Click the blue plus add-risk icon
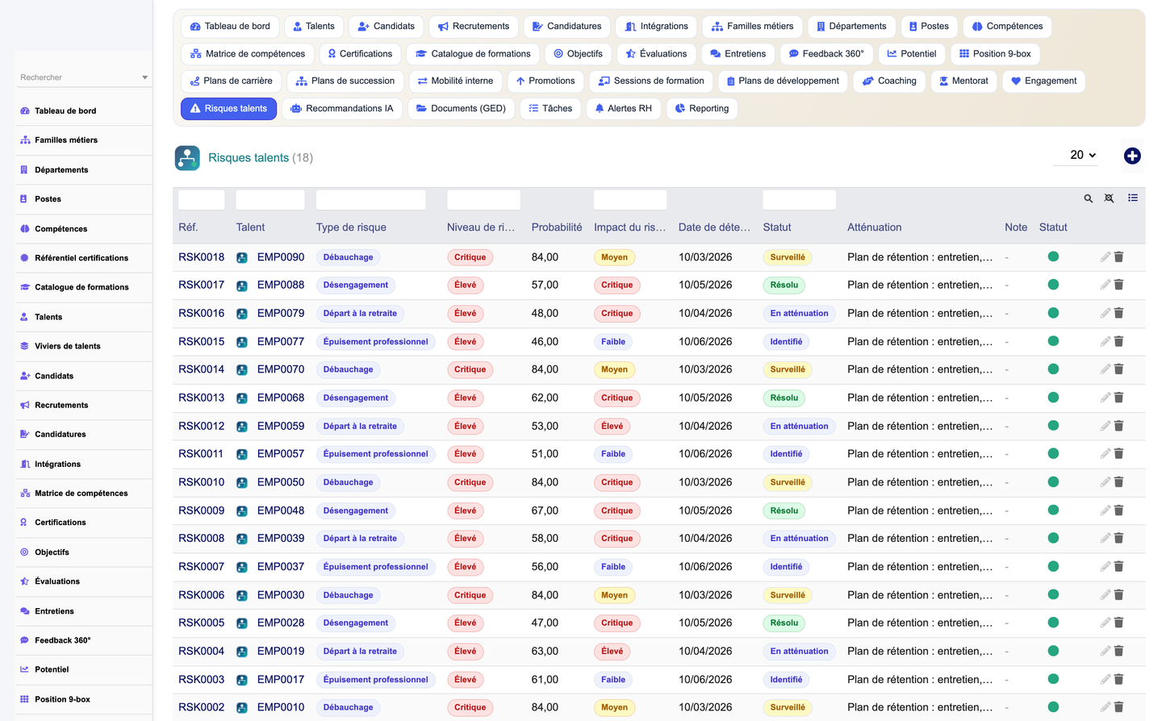The width and height of the screenshot is (1166, 721). (x=1132, y=156)
